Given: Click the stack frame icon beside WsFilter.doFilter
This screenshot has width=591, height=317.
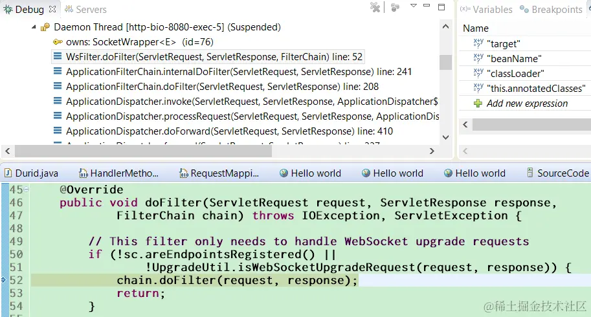Looking at the screenshot, I should pyautogui.click(x=58, y=56).
